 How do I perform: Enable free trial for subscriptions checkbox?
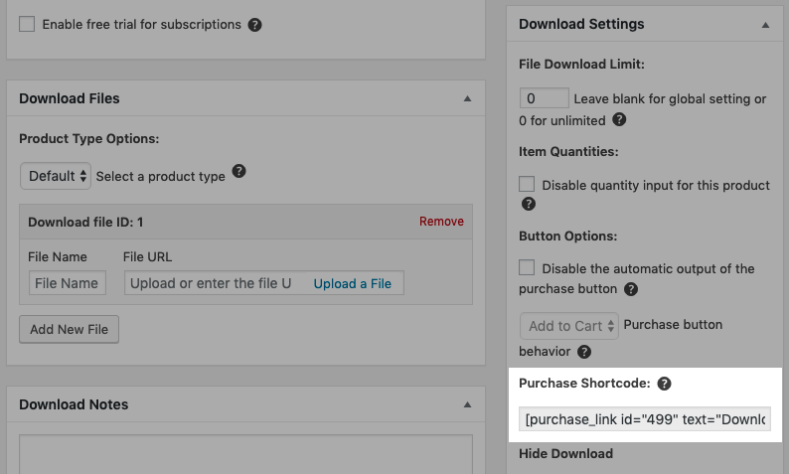click(28, 24)
